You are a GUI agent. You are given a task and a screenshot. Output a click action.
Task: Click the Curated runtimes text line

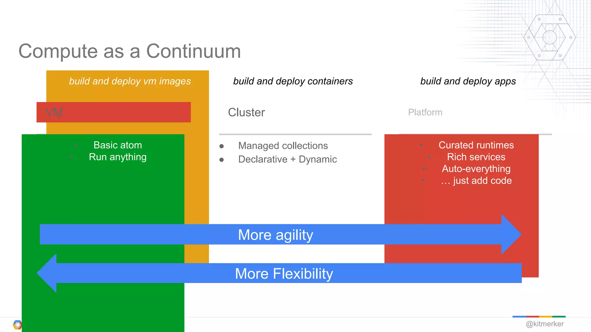point(476,145)
